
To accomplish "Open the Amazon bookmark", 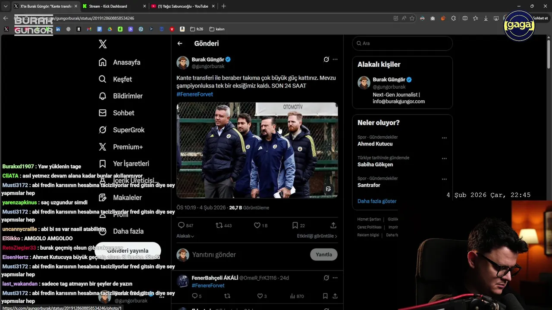I will (x=182, y=29).
